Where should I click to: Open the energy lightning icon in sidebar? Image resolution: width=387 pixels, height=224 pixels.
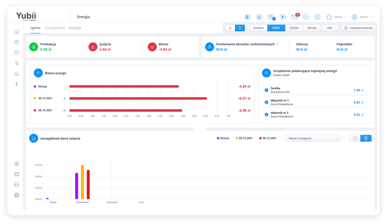point(17,84)
